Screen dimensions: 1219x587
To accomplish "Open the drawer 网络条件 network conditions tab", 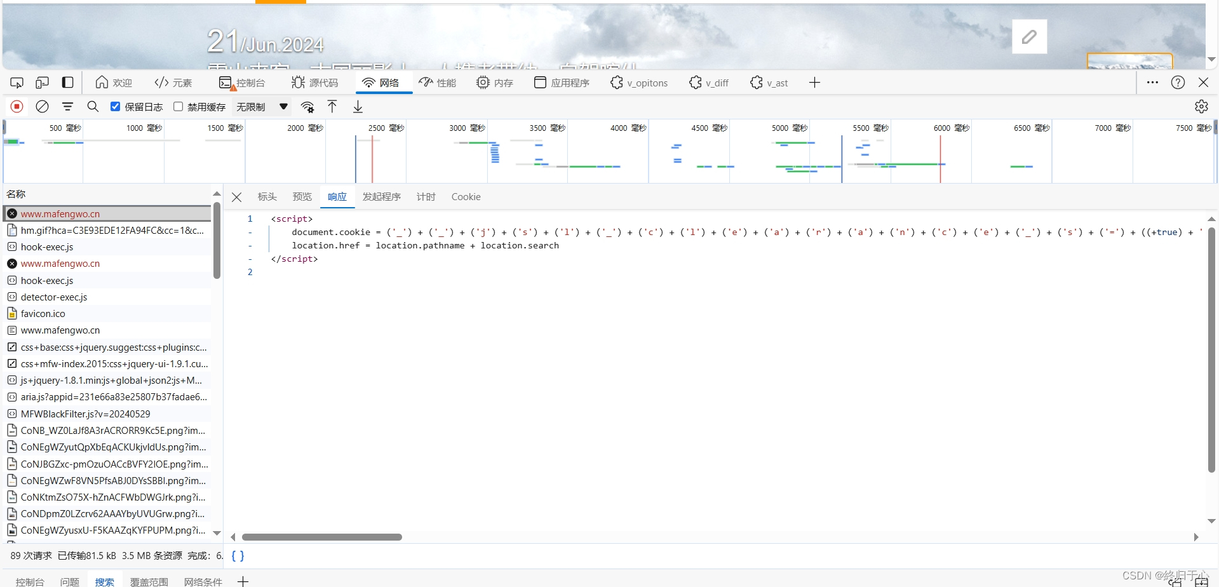I will click(x=203, y=582).
